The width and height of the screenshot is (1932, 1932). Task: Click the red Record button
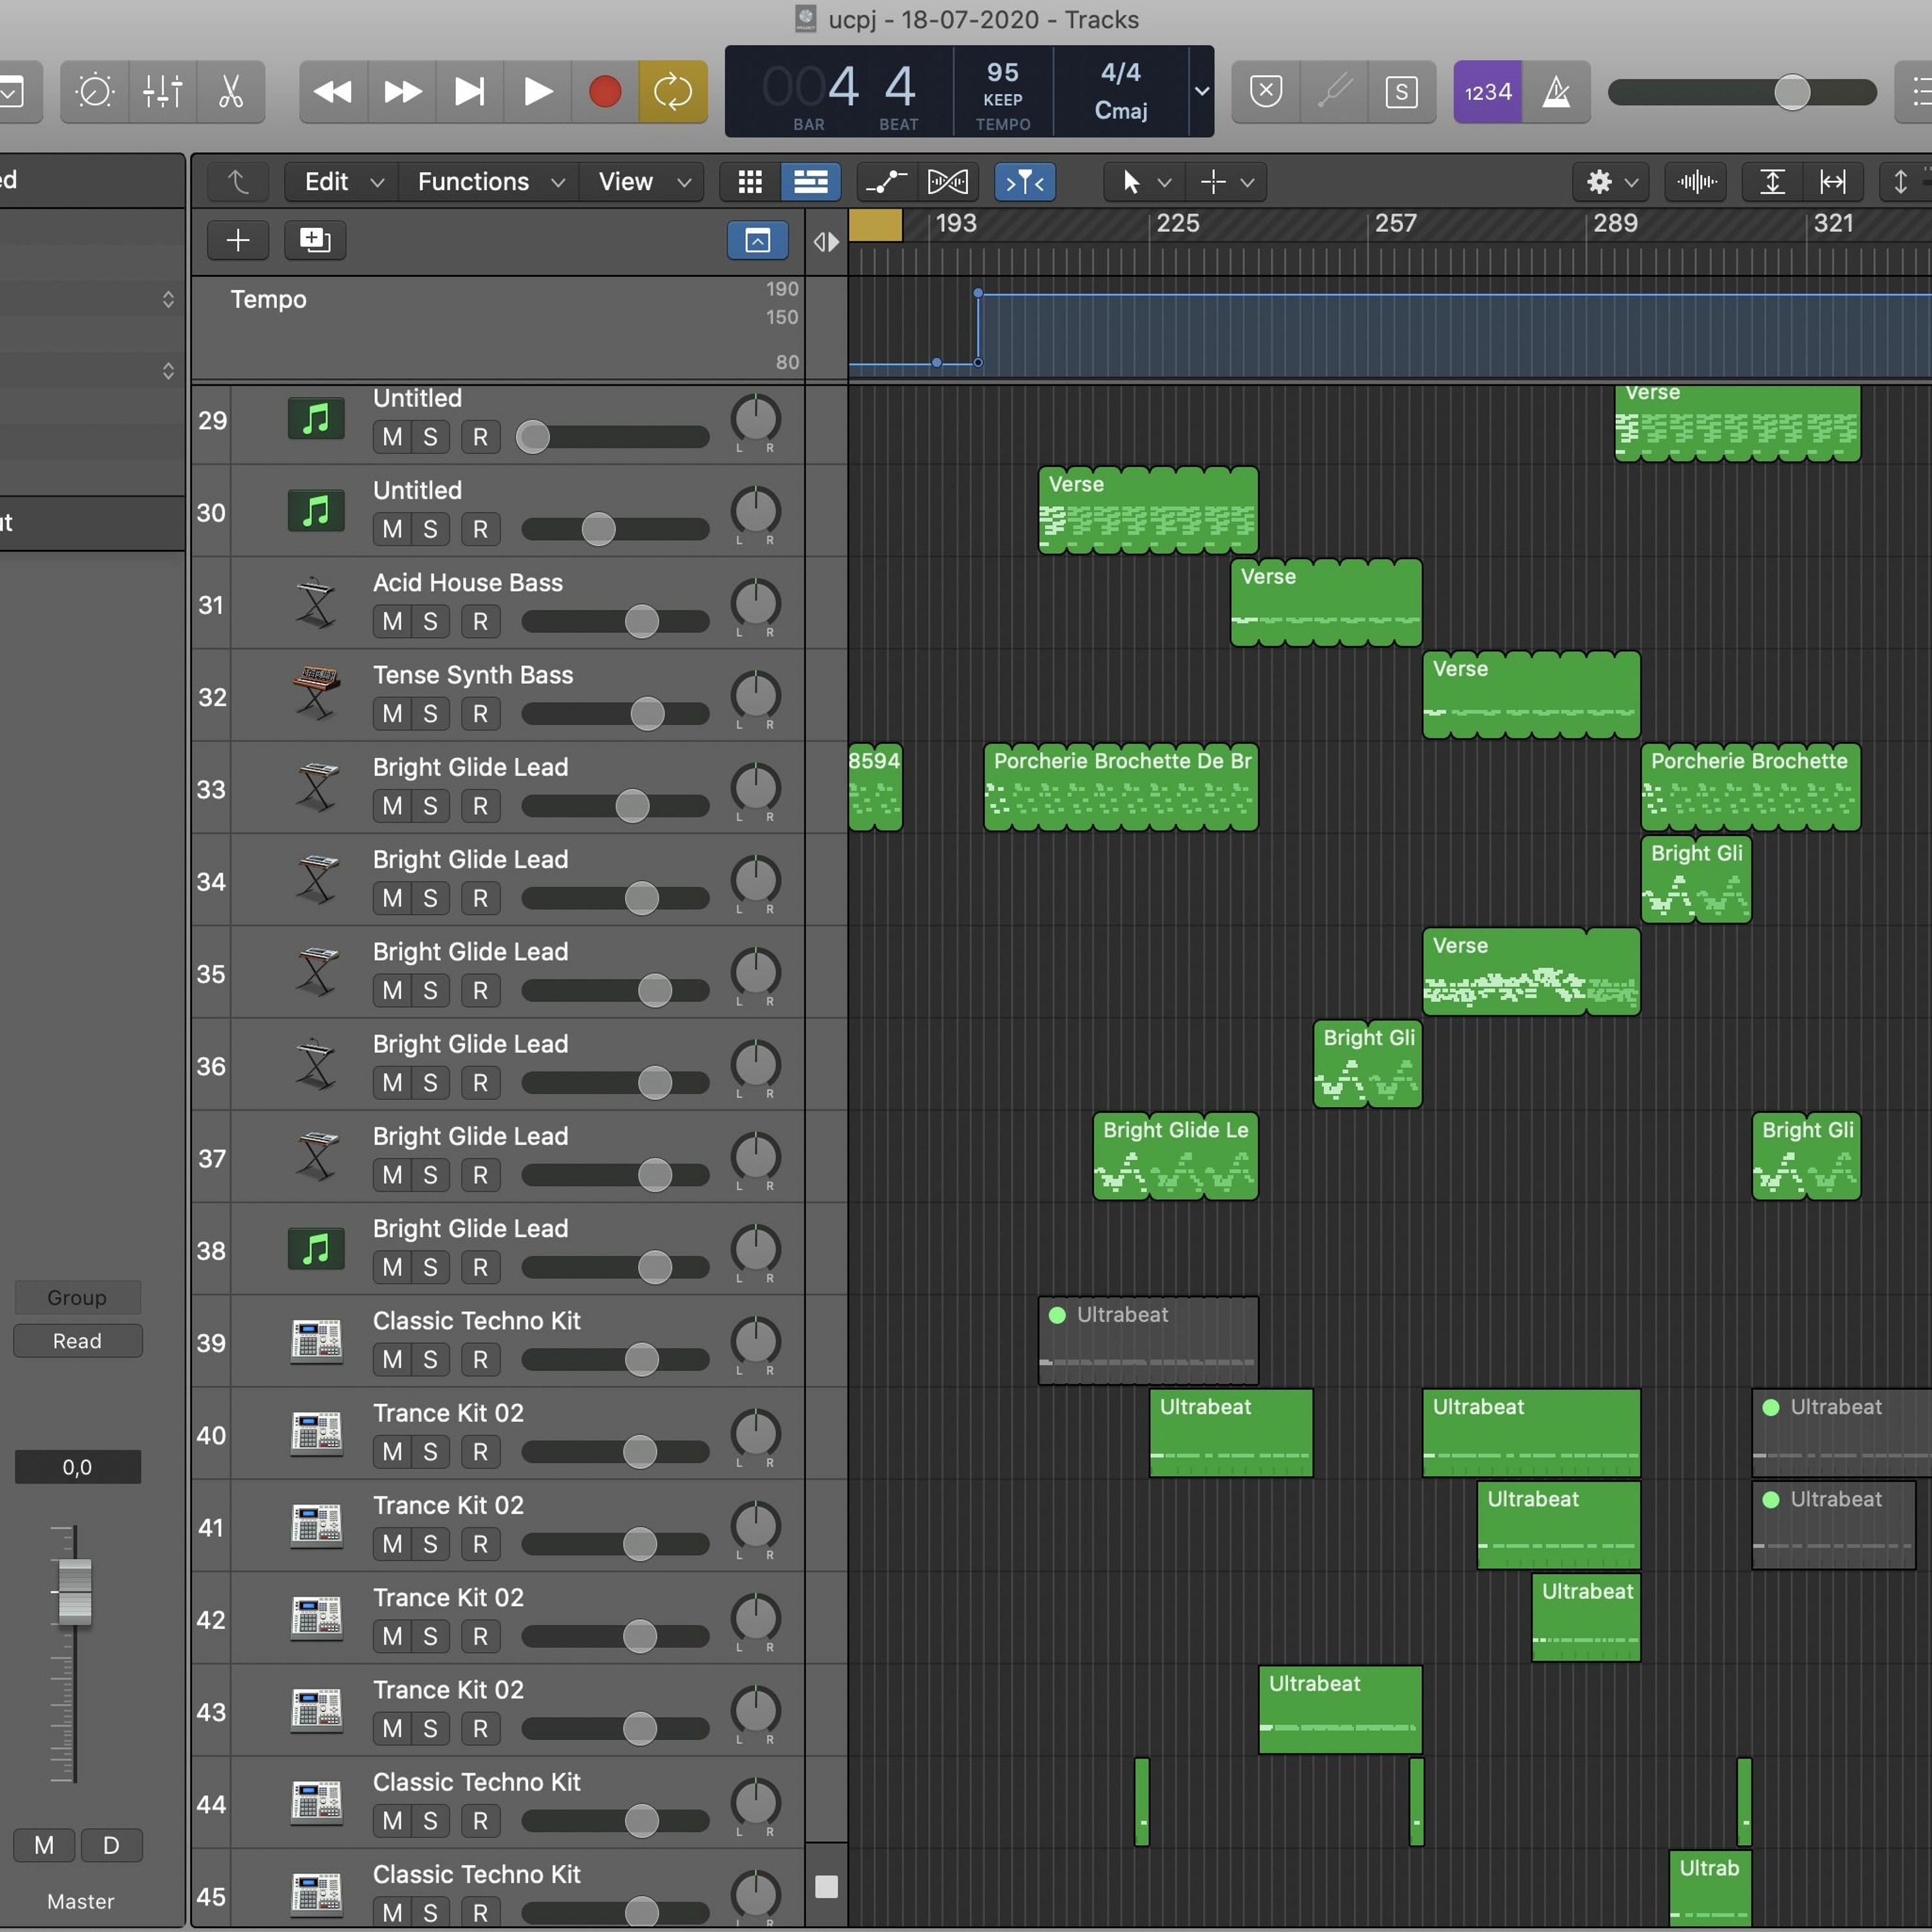(605, 92)
